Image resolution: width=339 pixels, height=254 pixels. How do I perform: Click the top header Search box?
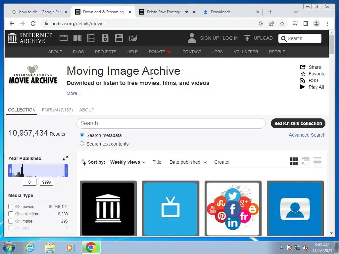(300, 38)
